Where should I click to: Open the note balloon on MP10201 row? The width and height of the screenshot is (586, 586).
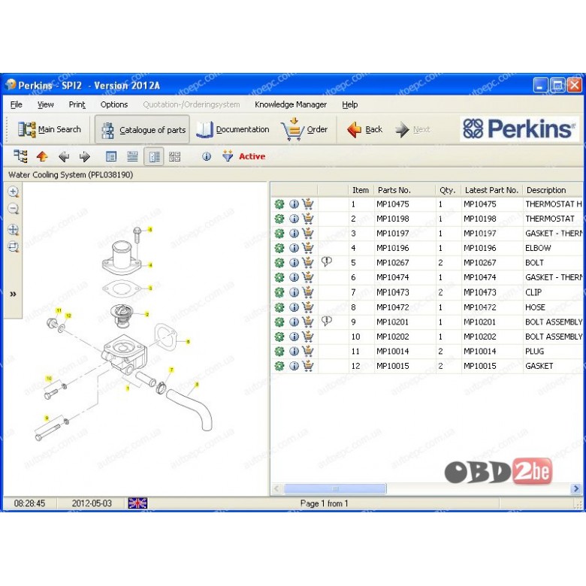(x=327, y=321)
